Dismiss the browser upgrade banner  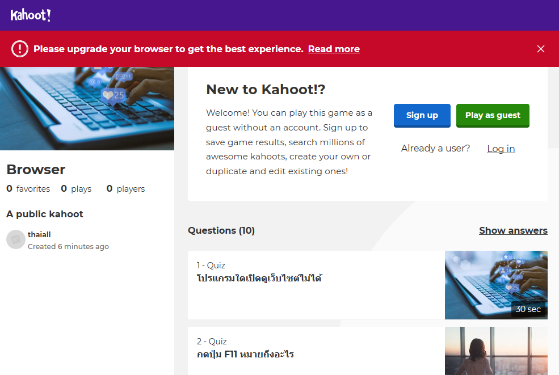point(540,49)
